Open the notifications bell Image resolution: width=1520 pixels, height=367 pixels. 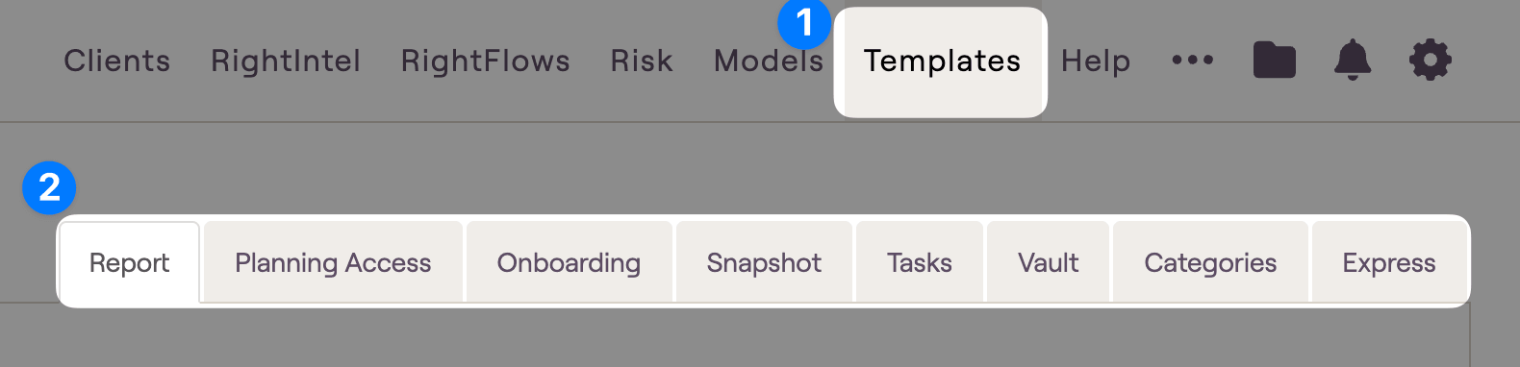1352,61
